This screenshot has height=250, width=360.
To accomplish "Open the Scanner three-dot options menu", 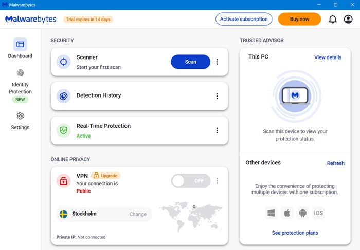I will [217, 62].
